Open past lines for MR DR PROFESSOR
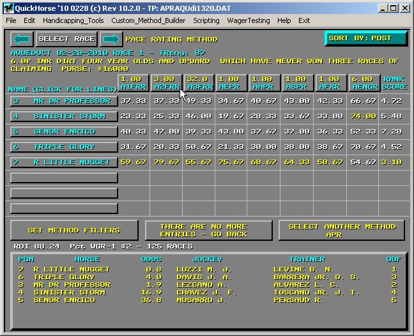Viewport: 414px width, 336px height. coord(64,101)
